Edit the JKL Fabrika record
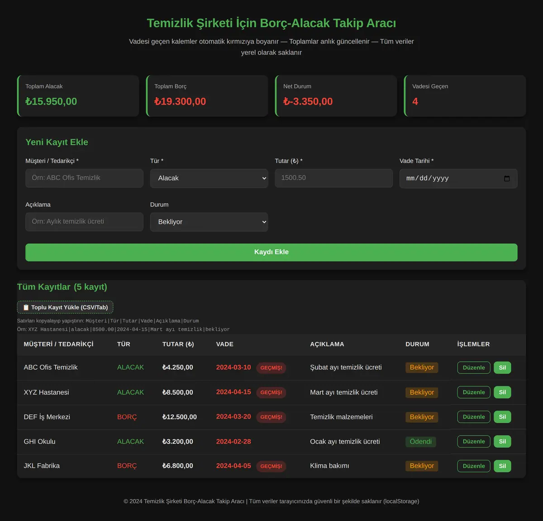Viewport: 543px width, 521px height. [474, 466]
